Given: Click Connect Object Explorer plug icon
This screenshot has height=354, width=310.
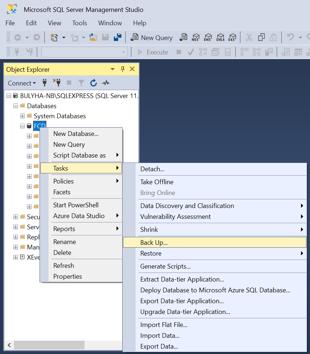Looking at the screenshot, I should point(45,83).
